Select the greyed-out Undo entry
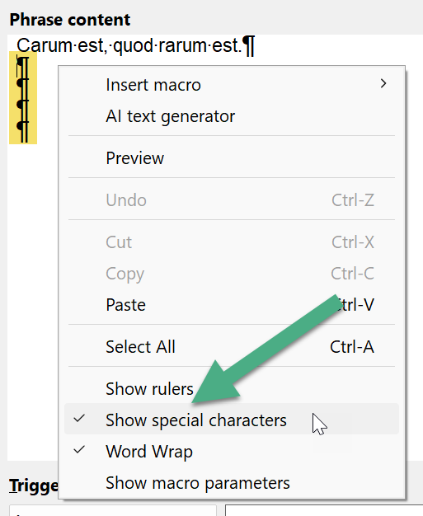423x516 pixels. [x=232, y=200]
